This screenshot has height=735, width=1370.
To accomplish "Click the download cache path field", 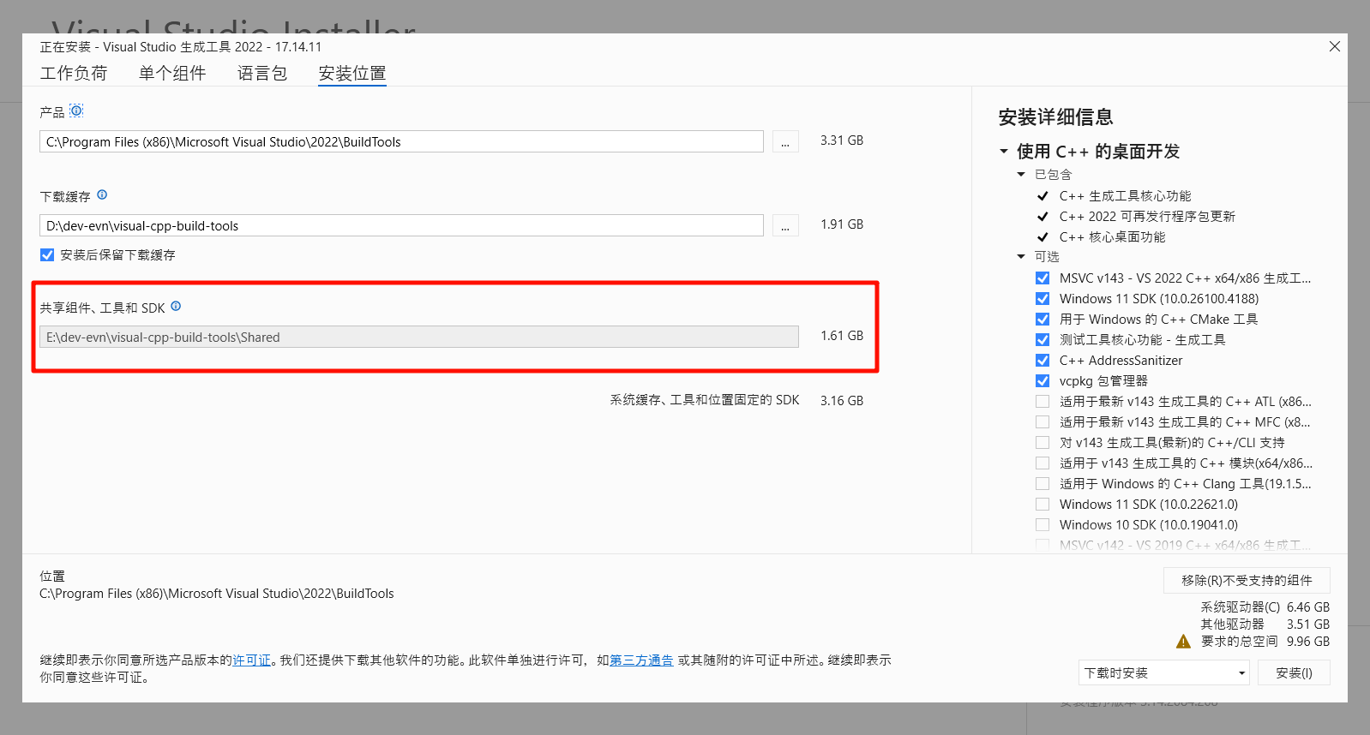I will tap(401, 225).
